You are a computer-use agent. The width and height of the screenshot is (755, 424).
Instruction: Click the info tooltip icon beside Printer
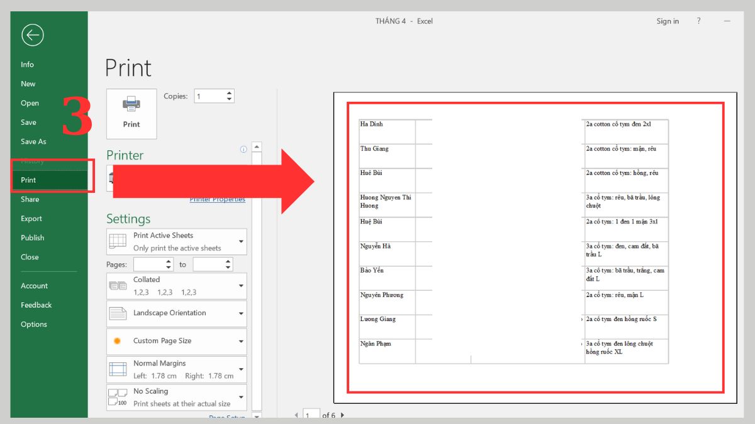[243, 149]
